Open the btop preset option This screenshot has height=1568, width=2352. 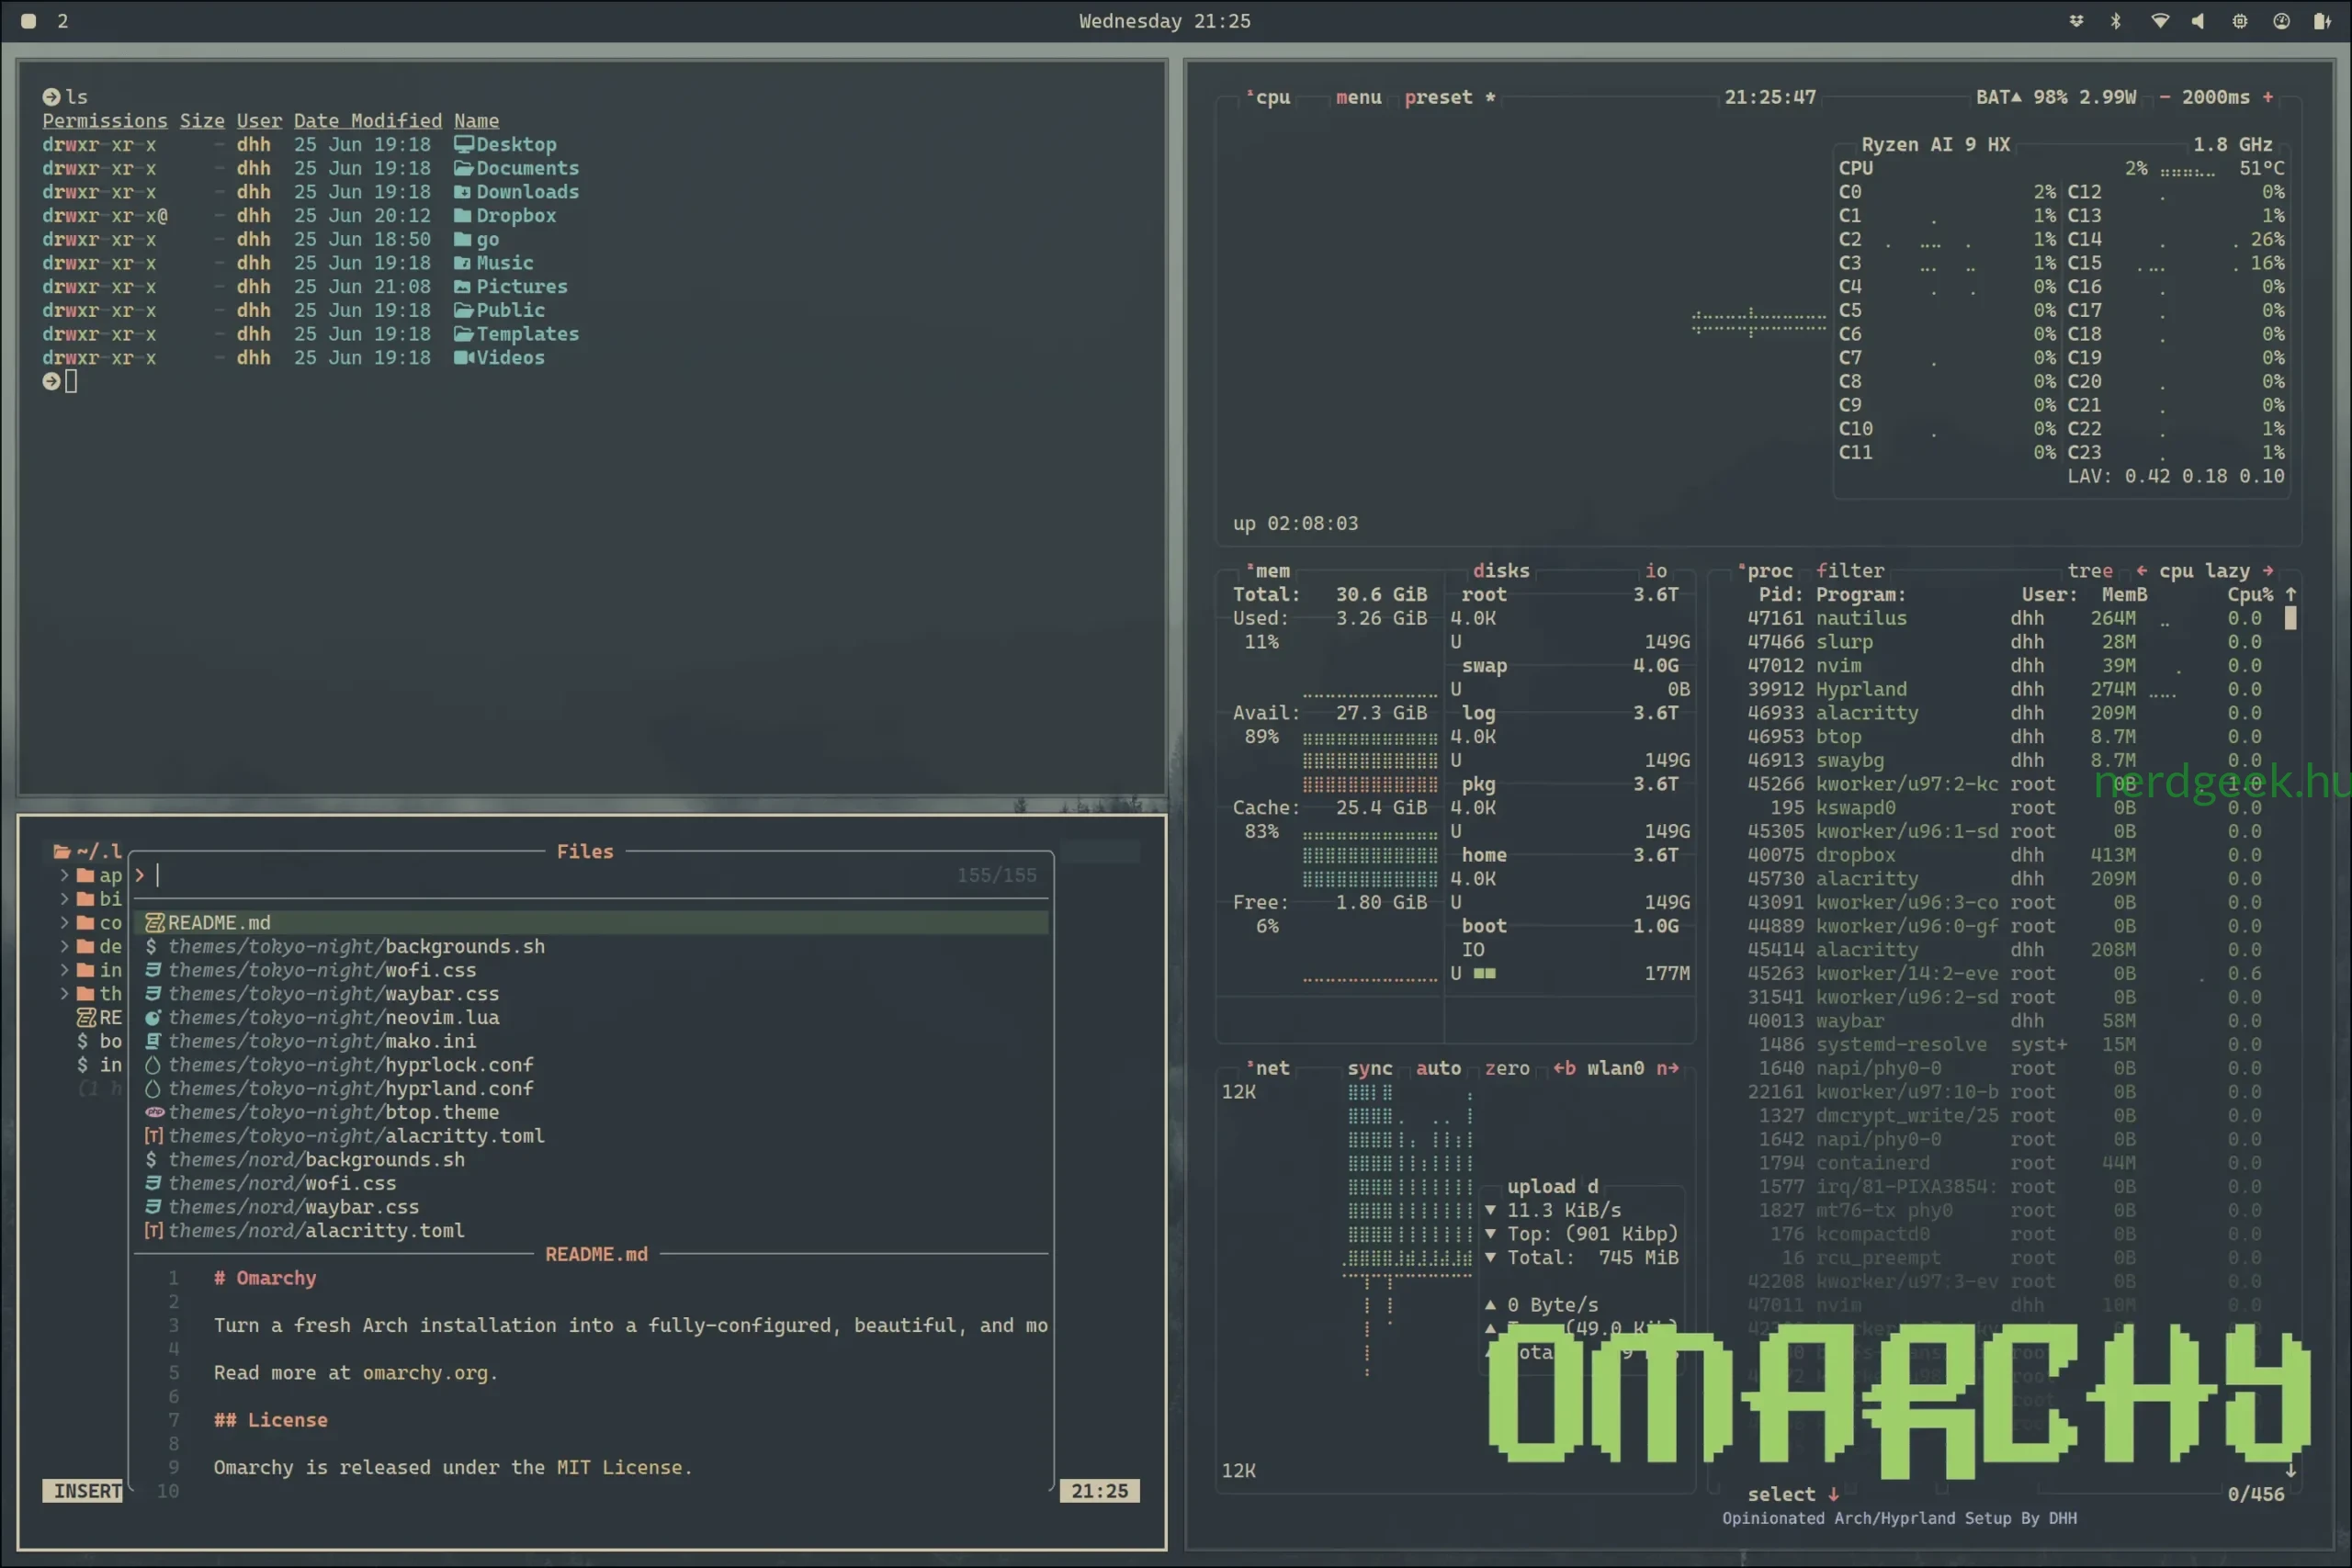1438,97
